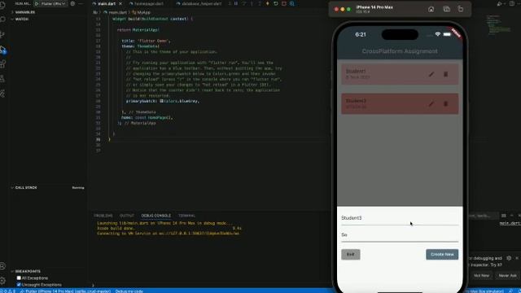The image size is (521, 293).
Task: Focus the Student3 name text field
Action: point(400,219)
